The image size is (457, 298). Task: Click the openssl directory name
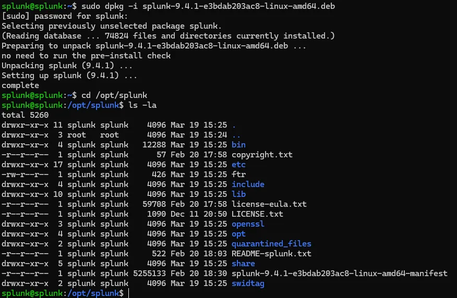(248, 224)
